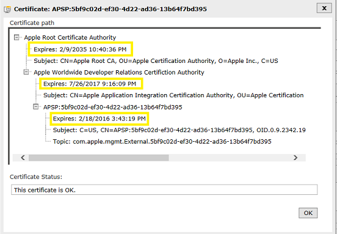
Task: Collapse the Apple Root Certificate Authority node
Action: [16, 37]
